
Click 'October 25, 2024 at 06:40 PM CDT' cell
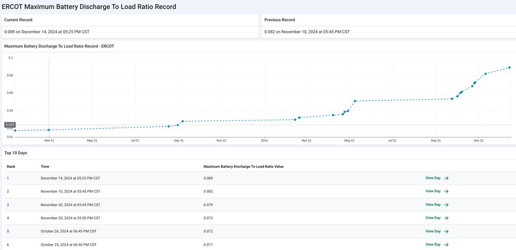69,245
